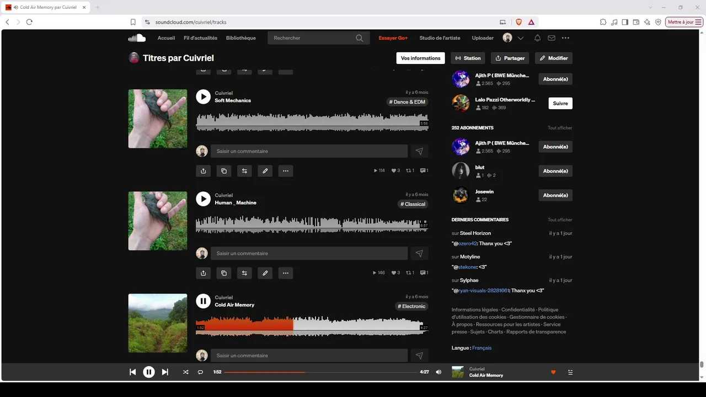Skip to previous track in player bar
This screenshot has width=706, height=397.
coord(132,372)
